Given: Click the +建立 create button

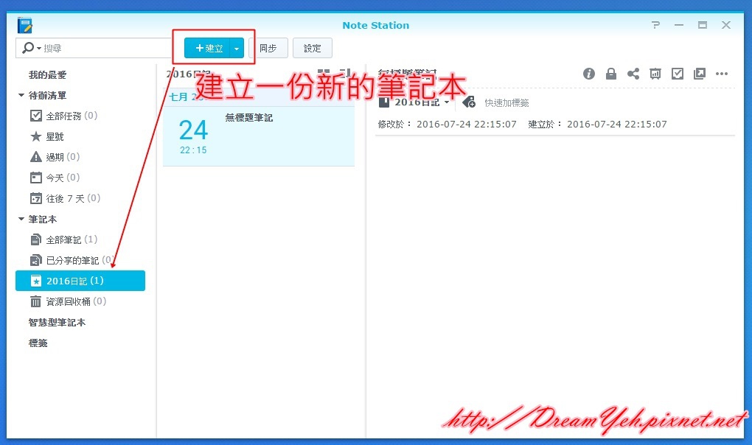Looking at the screenshot, I should 207,48.
